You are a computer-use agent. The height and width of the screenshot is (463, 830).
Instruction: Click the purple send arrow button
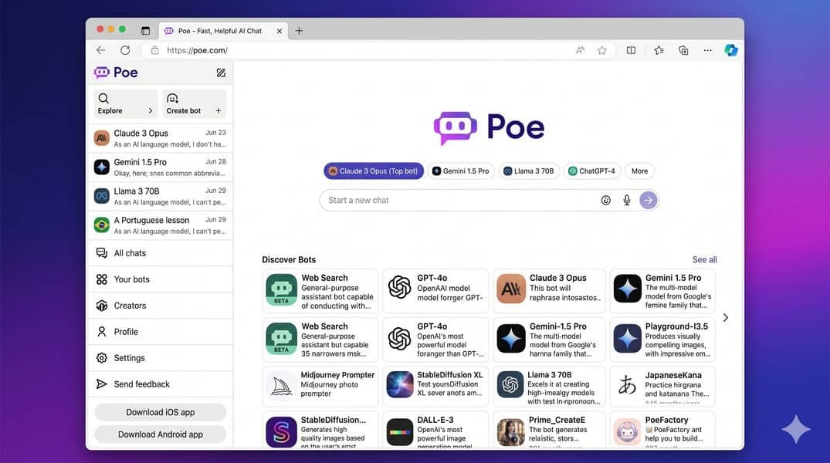pyautogui.click(x=648, y=200)
